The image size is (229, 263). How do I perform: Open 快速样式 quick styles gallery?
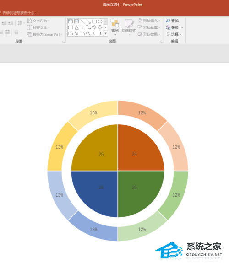coord(129,27)
